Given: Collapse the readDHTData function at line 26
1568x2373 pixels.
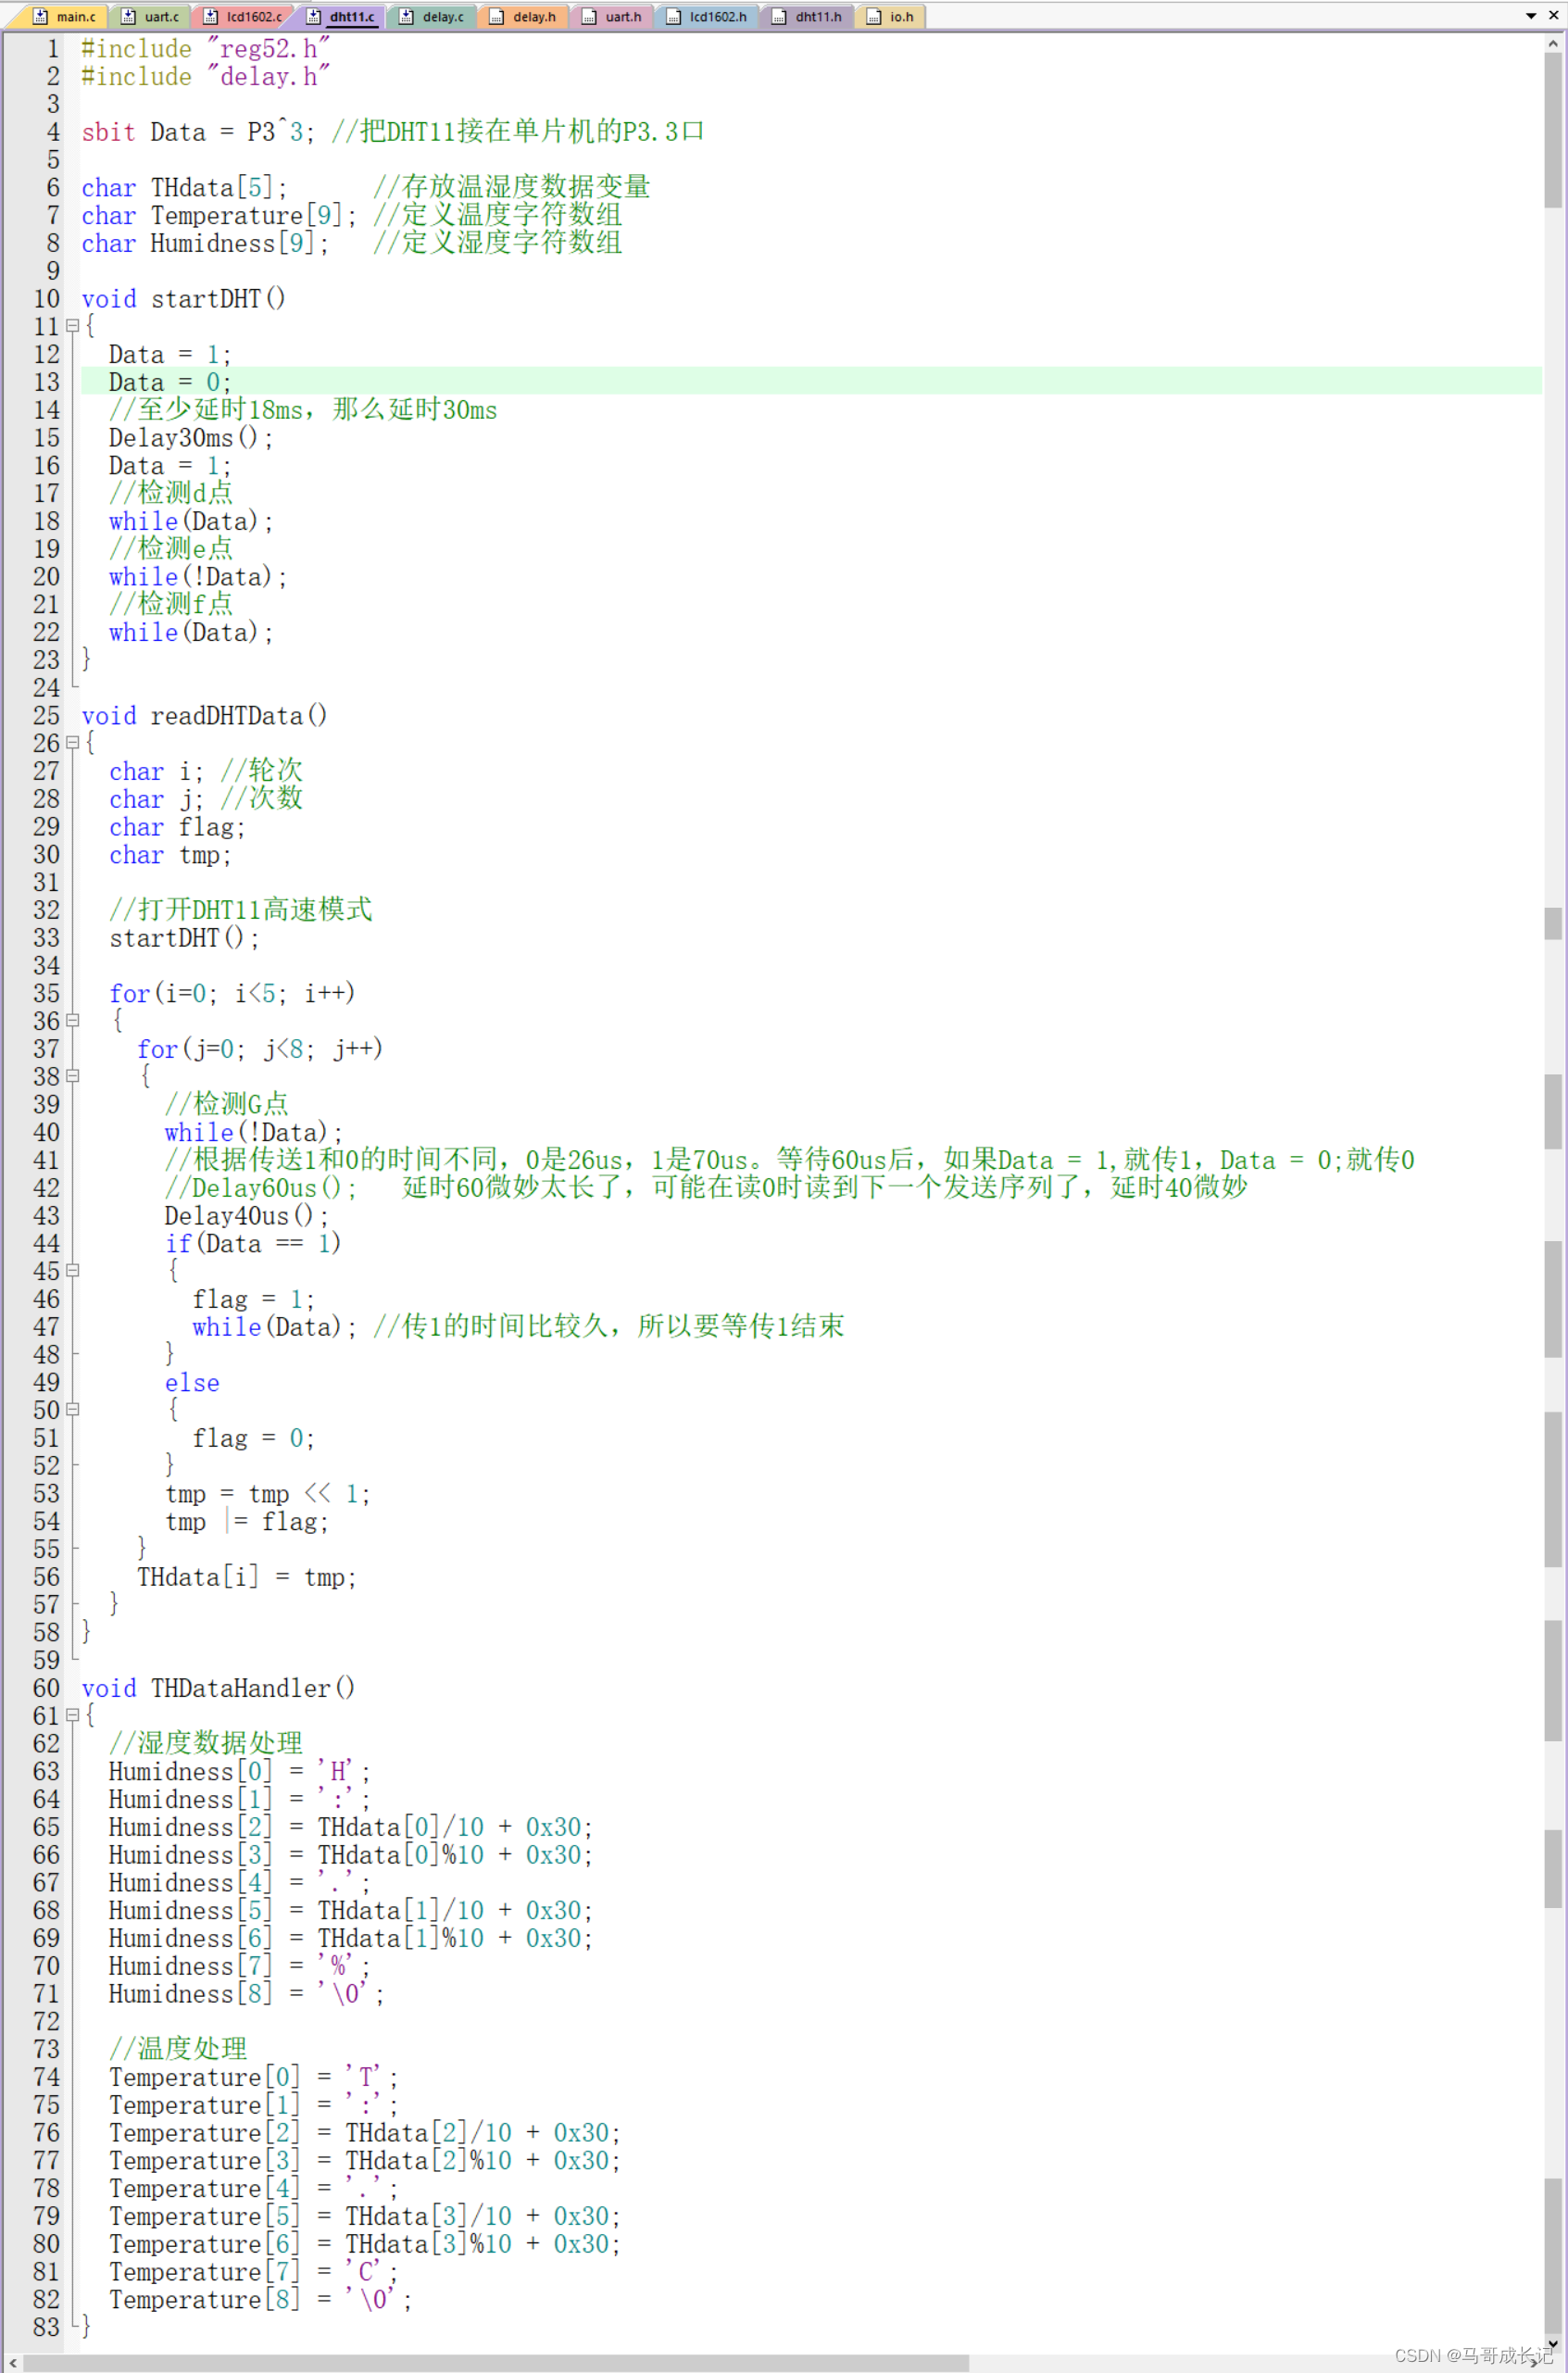Looking at the screenshot, I should click(x=72, y=742).
